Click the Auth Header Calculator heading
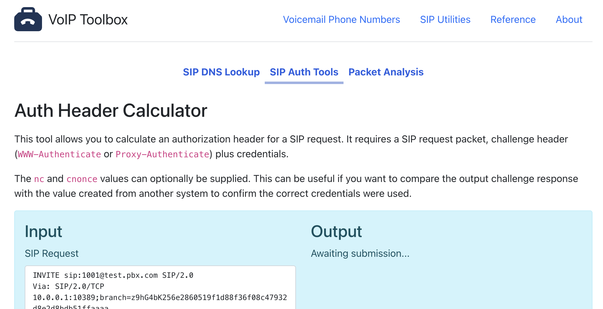Screen dimensions: 603x309 pyautogui.click(x=111, y=111)
